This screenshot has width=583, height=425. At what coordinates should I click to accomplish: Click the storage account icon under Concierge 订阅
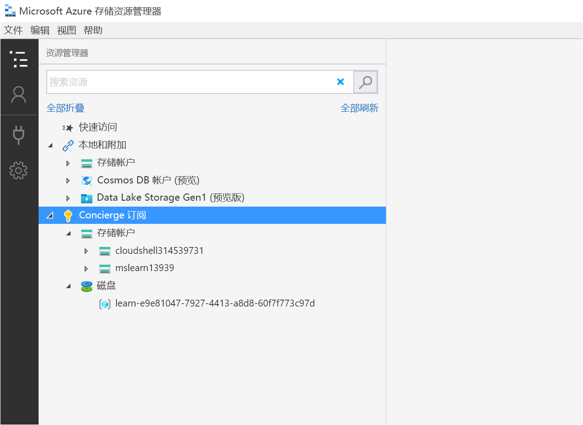(86, 233)
